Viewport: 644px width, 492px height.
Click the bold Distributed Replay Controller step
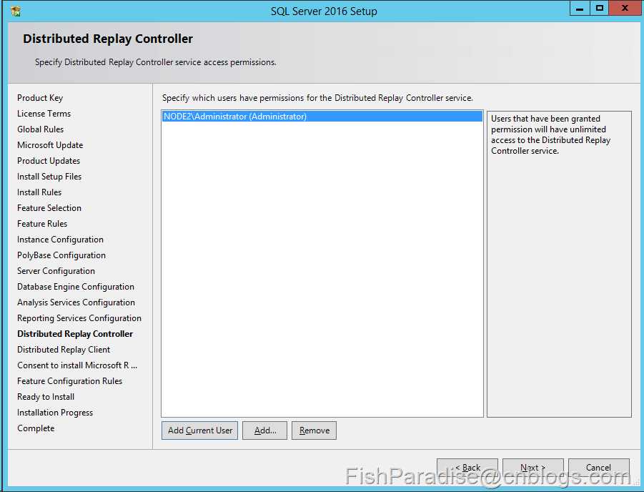click(x=75, y=334)
